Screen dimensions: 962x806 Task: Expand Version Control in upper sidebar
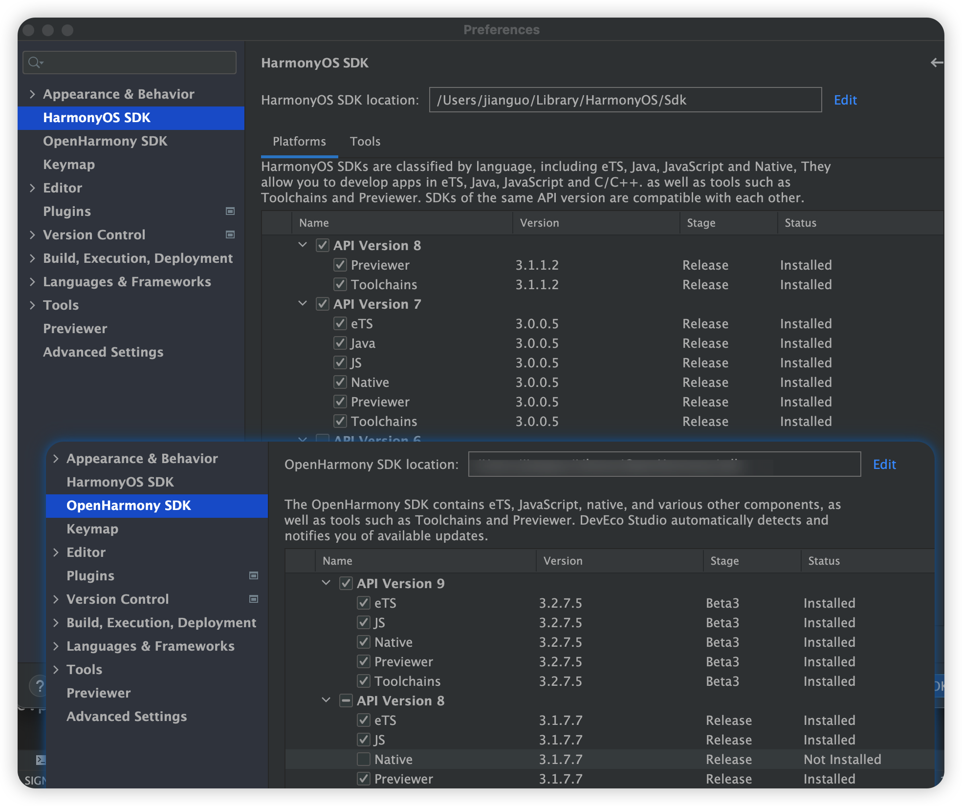(32, 234)
